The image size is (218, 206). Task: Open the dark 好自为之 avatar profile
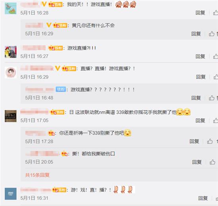pos(11,116)
